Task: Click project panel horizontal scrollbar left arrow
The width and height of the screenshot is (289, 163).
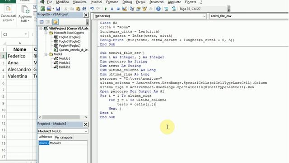Action: (40, 117)
